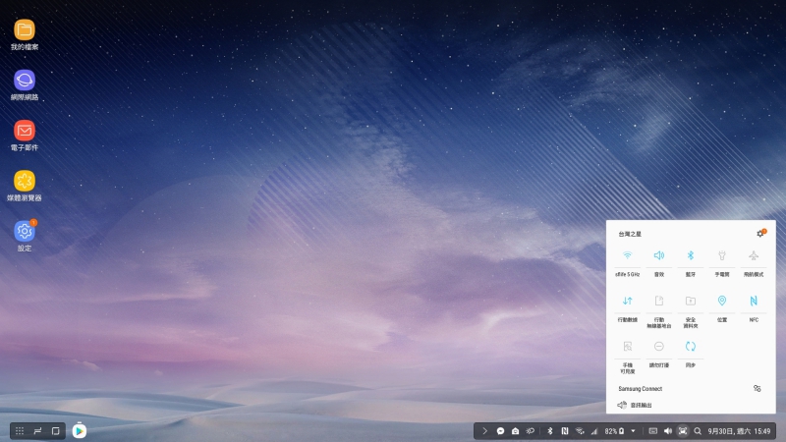Click Samsung Connect devices icon on right

(x=757, y=388)
